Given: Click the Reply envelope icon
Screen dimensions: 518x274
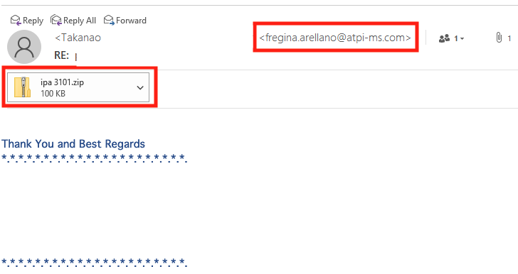Looking at the screenshot, I should coord(16,20).
